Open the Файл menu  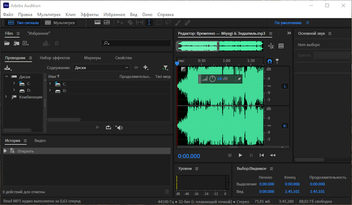[8, 15]
